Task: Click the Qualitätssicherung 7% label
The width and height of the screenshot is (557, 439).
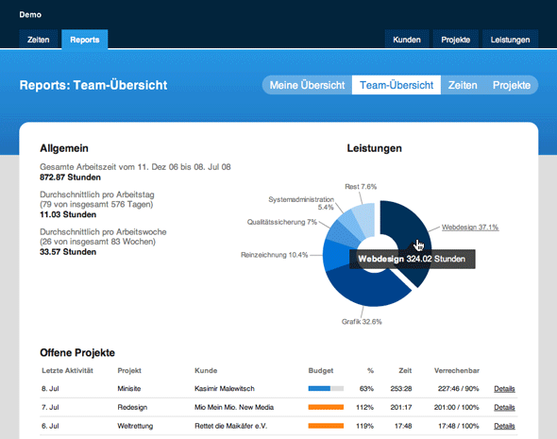Action: click(282, 222)
